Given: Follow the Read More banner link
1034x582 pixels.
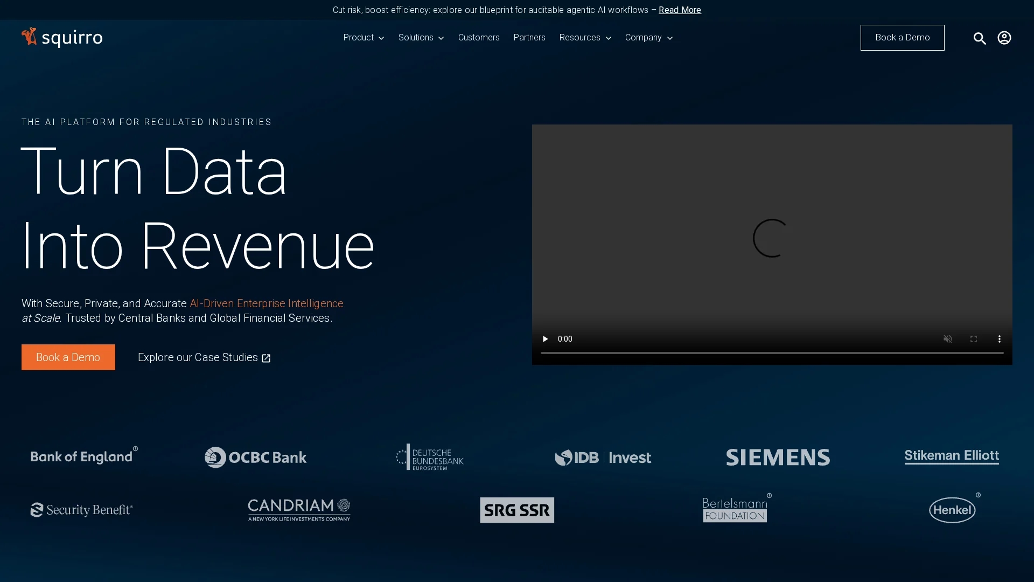Looking at the screenshot, I should (x=680, y=10).
